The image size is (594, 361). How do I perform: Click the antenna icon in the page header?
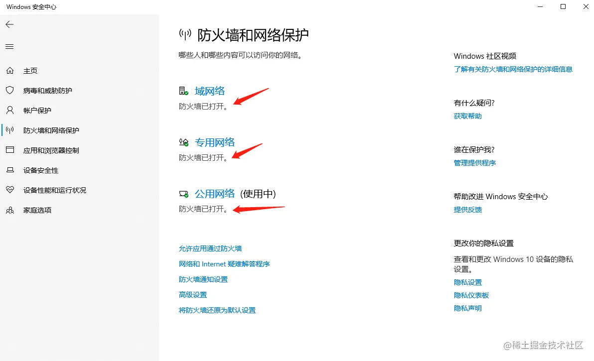pos(185,34)
